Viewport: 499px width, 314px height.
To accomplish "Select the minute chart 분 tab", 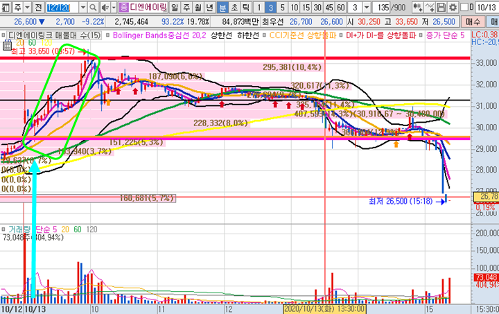I will click(x=222, y=7).
